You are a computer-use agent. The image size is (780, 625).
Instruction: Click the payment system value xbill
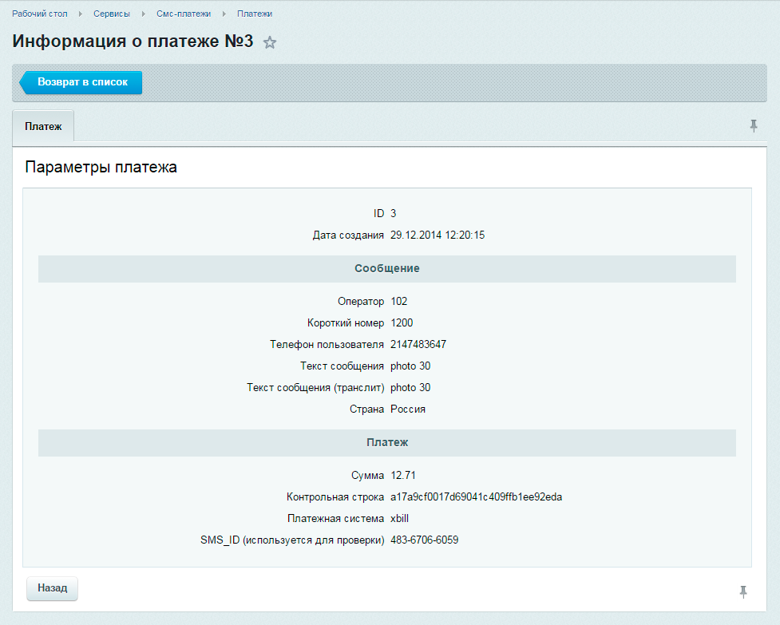(x=399, y=519)
